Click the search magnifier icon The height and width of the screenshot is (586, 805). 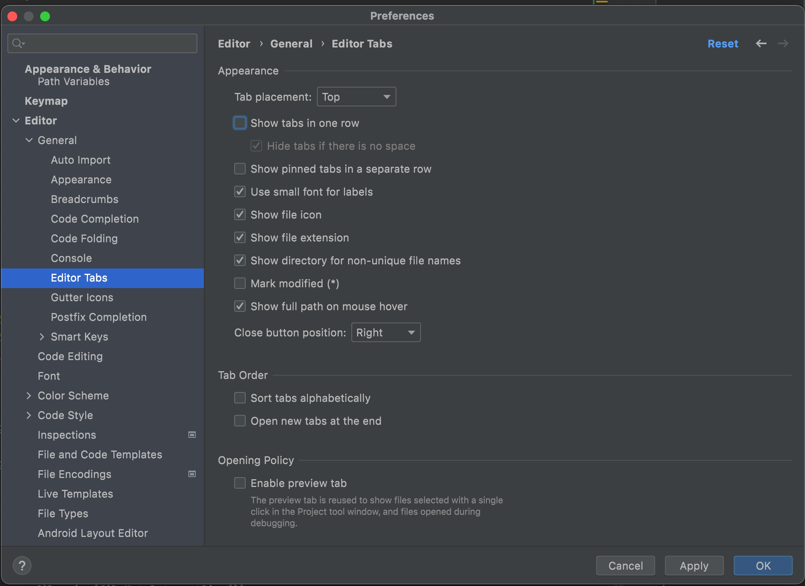(18, 43)
